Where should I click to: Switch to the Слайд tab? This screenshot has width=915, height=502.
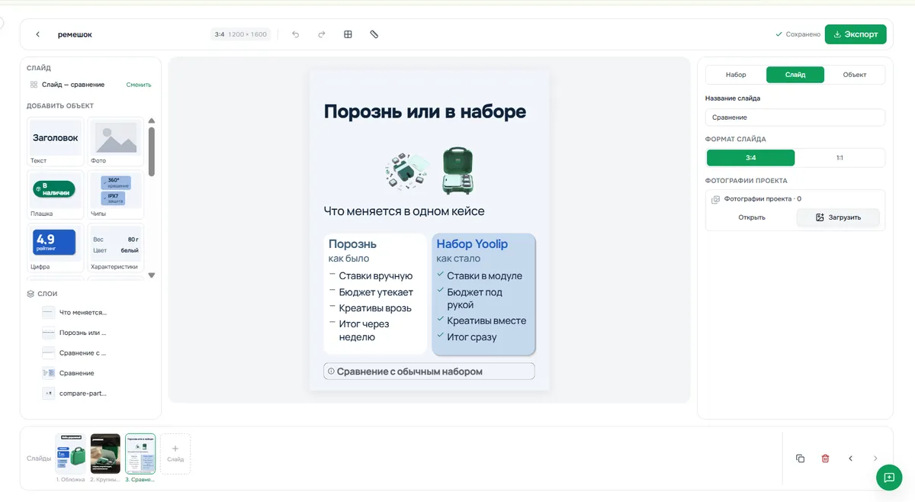[795, 75]
